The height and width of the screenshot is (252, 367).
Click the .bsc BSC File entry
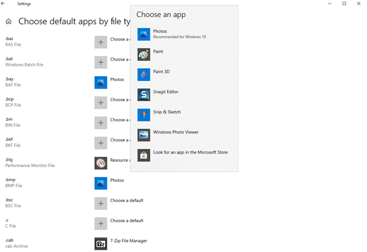13,203
